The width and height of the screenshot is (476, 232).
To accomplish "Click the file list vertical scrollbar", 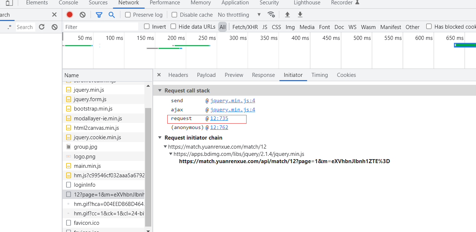I will coord(148,167).
